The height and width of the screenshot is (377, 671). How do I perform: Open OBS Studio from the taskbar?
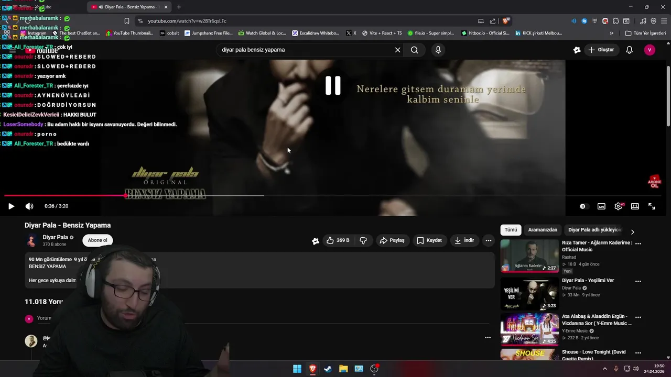pos(374,369)
